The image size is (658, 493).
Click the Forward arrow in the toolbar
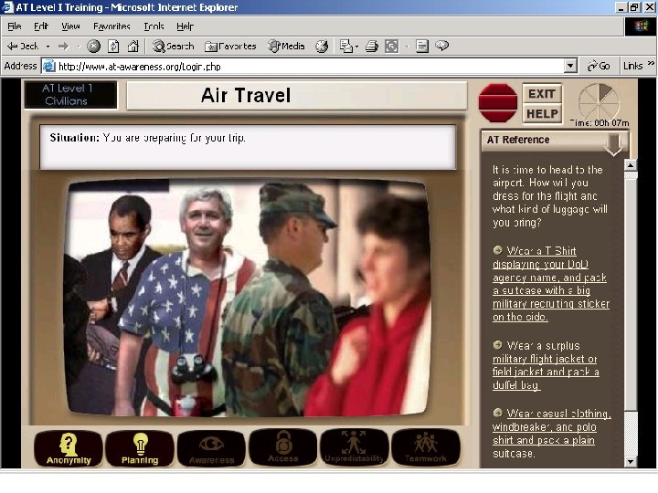tap(63, 47)
